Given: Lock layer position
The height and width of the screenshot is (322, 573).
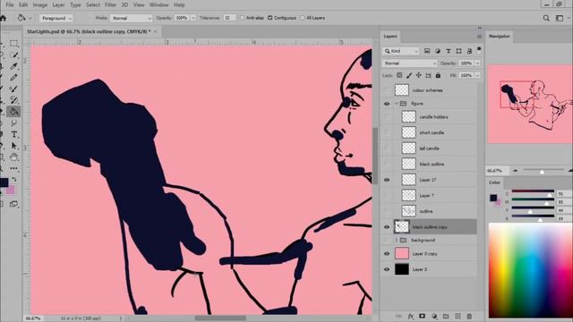Looking at the screenshot, I should pos(418,75).
